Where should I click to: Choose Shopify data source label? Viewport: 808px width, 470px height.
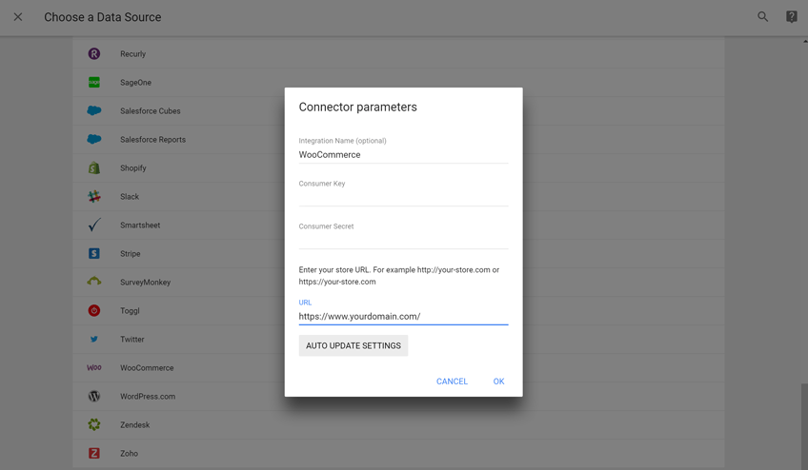133,167
